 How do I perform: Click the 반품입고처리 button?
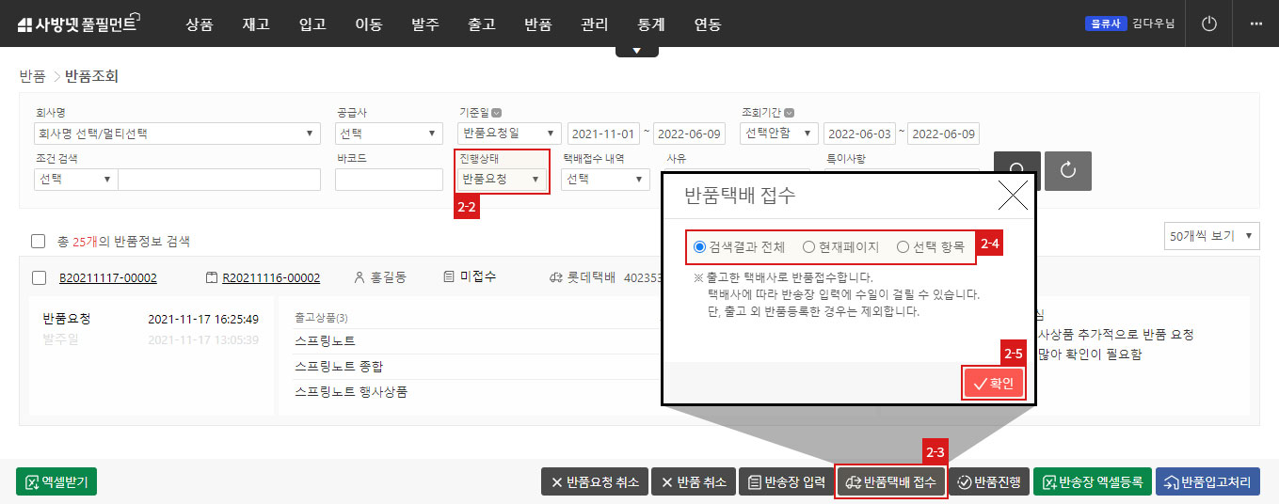click(1207, 481)
